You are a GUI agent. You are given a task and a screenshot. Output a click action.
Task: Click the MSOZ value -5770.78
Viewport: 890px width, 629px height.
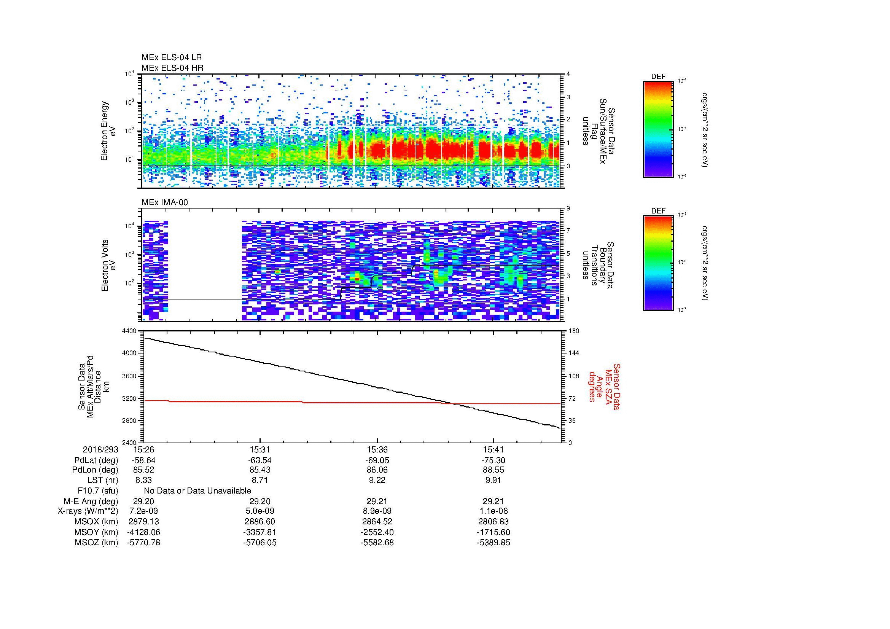pos(143,543)
